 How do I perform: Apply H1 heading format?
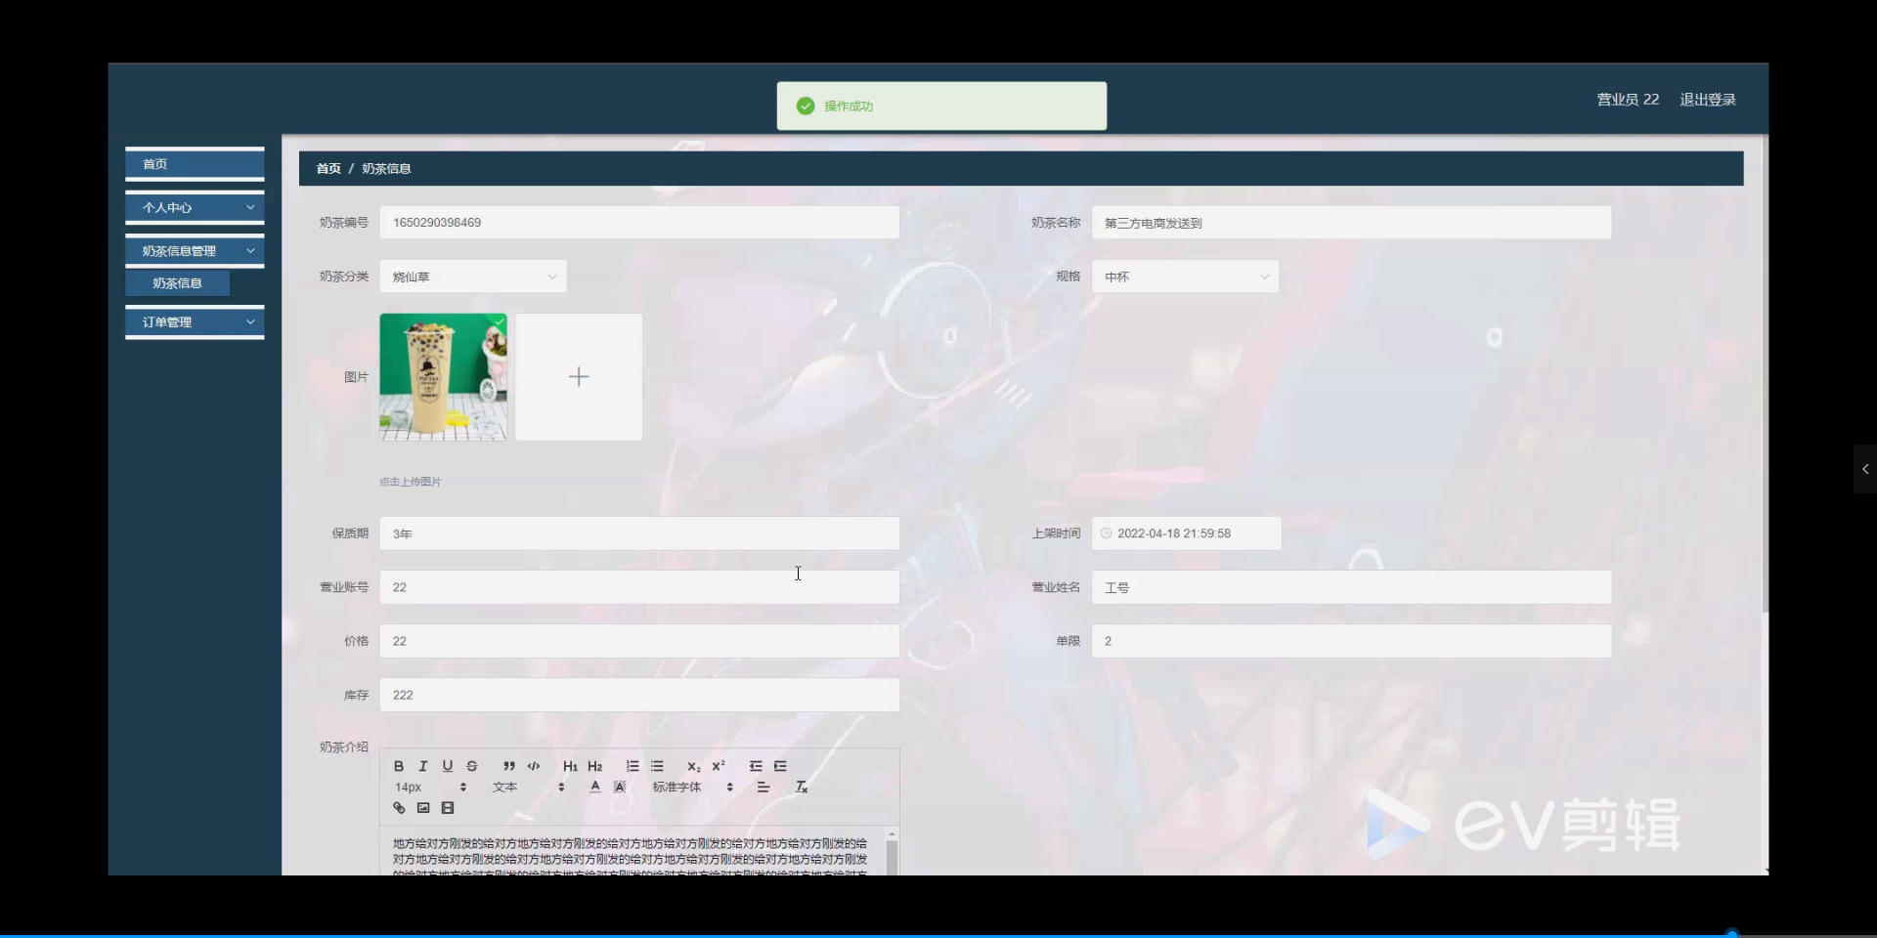pyautogui.click(x=571, y=766)
